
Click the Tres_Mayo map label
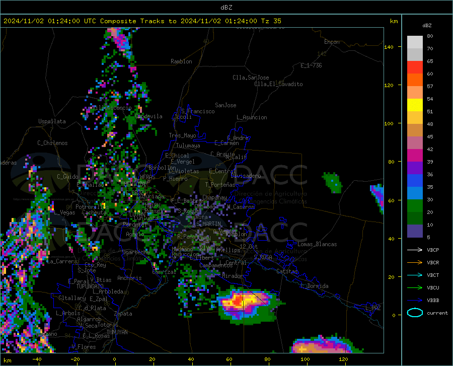pos(182,135)
